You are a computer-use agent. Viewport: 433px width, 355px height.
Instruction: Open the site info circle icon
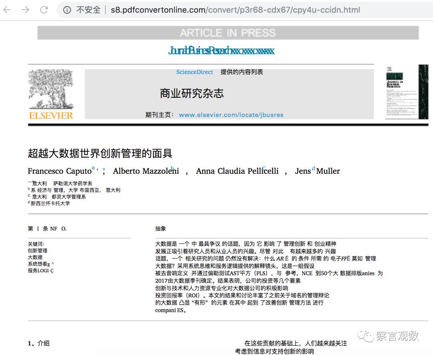click(x=67, y=10)
